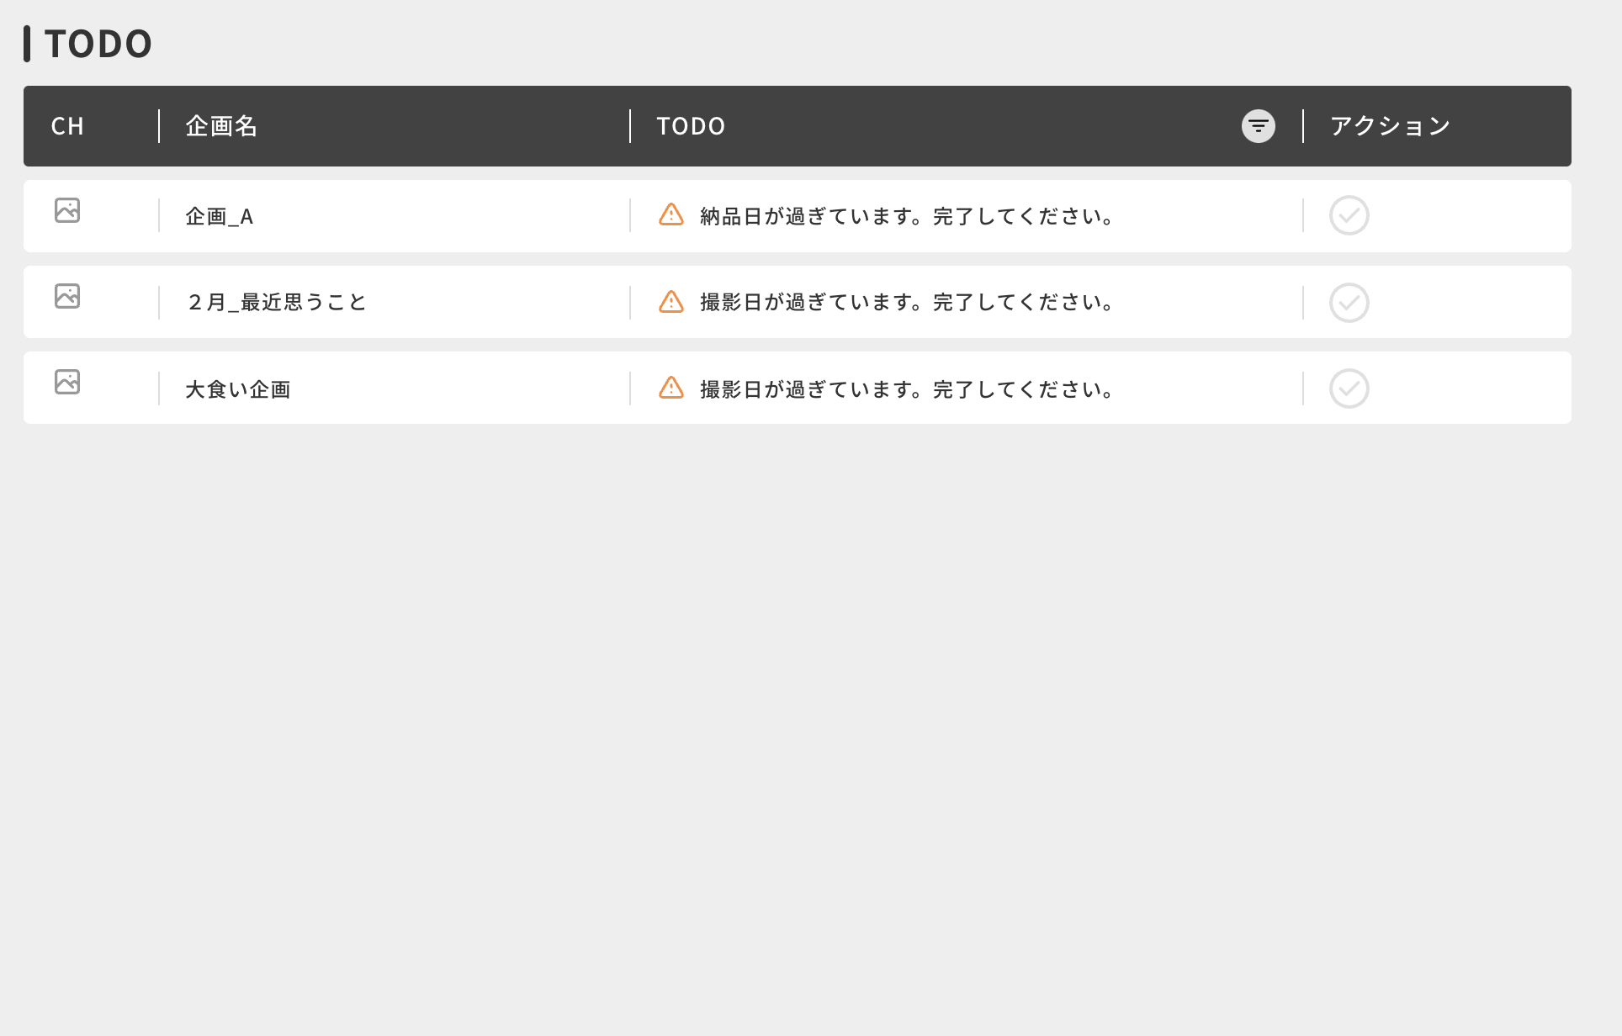1622x1036 pixels.
Task: Mark 2月_最近思うこと task complete with checkmark
Action: tap(1349, 303)
